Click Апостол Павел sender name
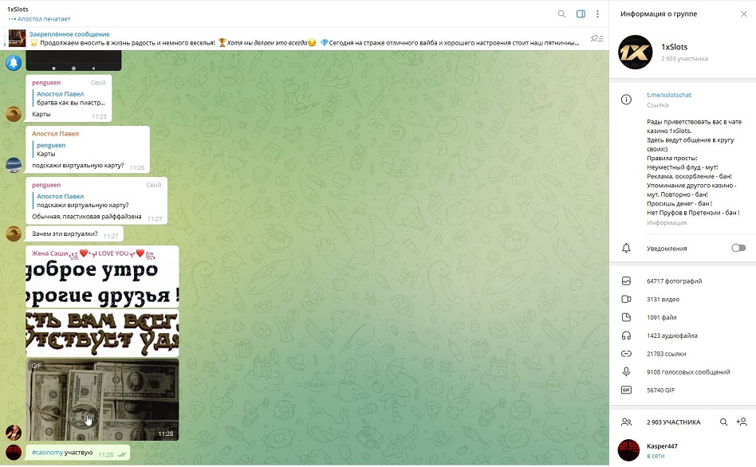This screenshot has height=467, width=756. (56, 134)
